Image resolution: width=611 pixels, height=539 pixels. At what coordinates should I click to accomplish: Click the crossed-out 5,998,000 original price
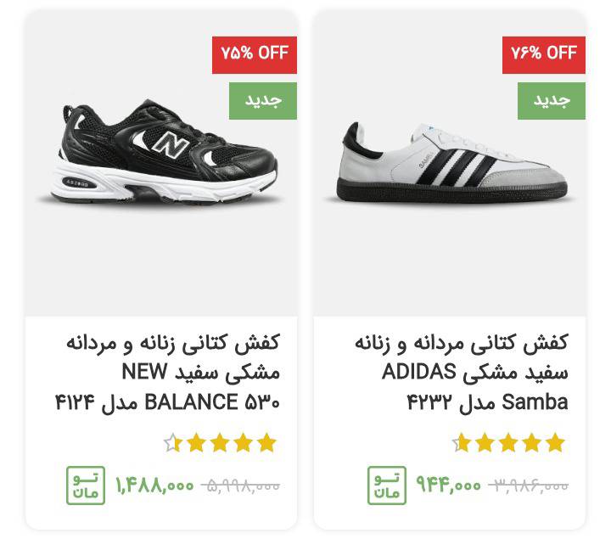pos(240,486)
